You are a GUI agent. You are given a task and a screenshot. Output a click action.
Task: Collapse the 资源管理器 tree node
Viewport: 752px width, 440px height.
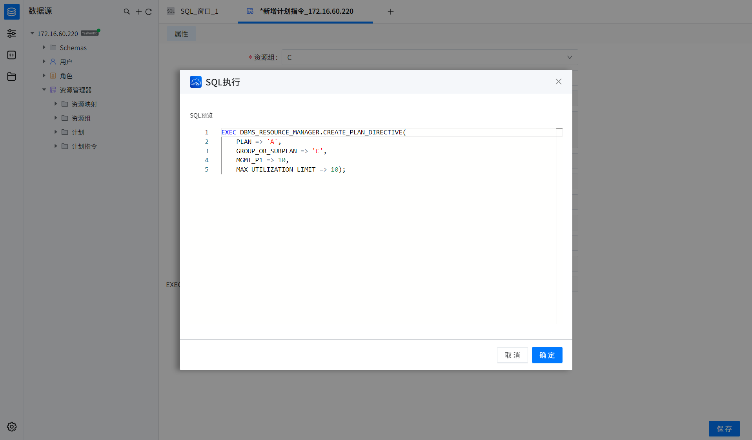(x=44, y=90)
